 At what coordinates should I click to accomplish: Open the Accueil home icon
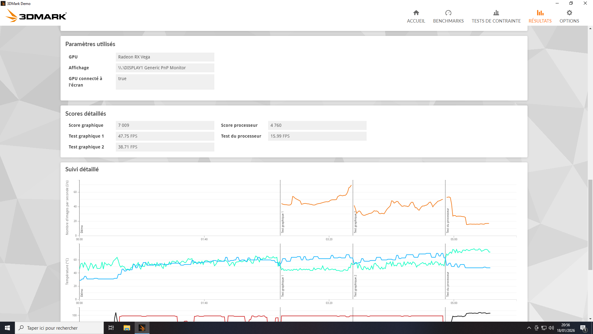[416, 13]
